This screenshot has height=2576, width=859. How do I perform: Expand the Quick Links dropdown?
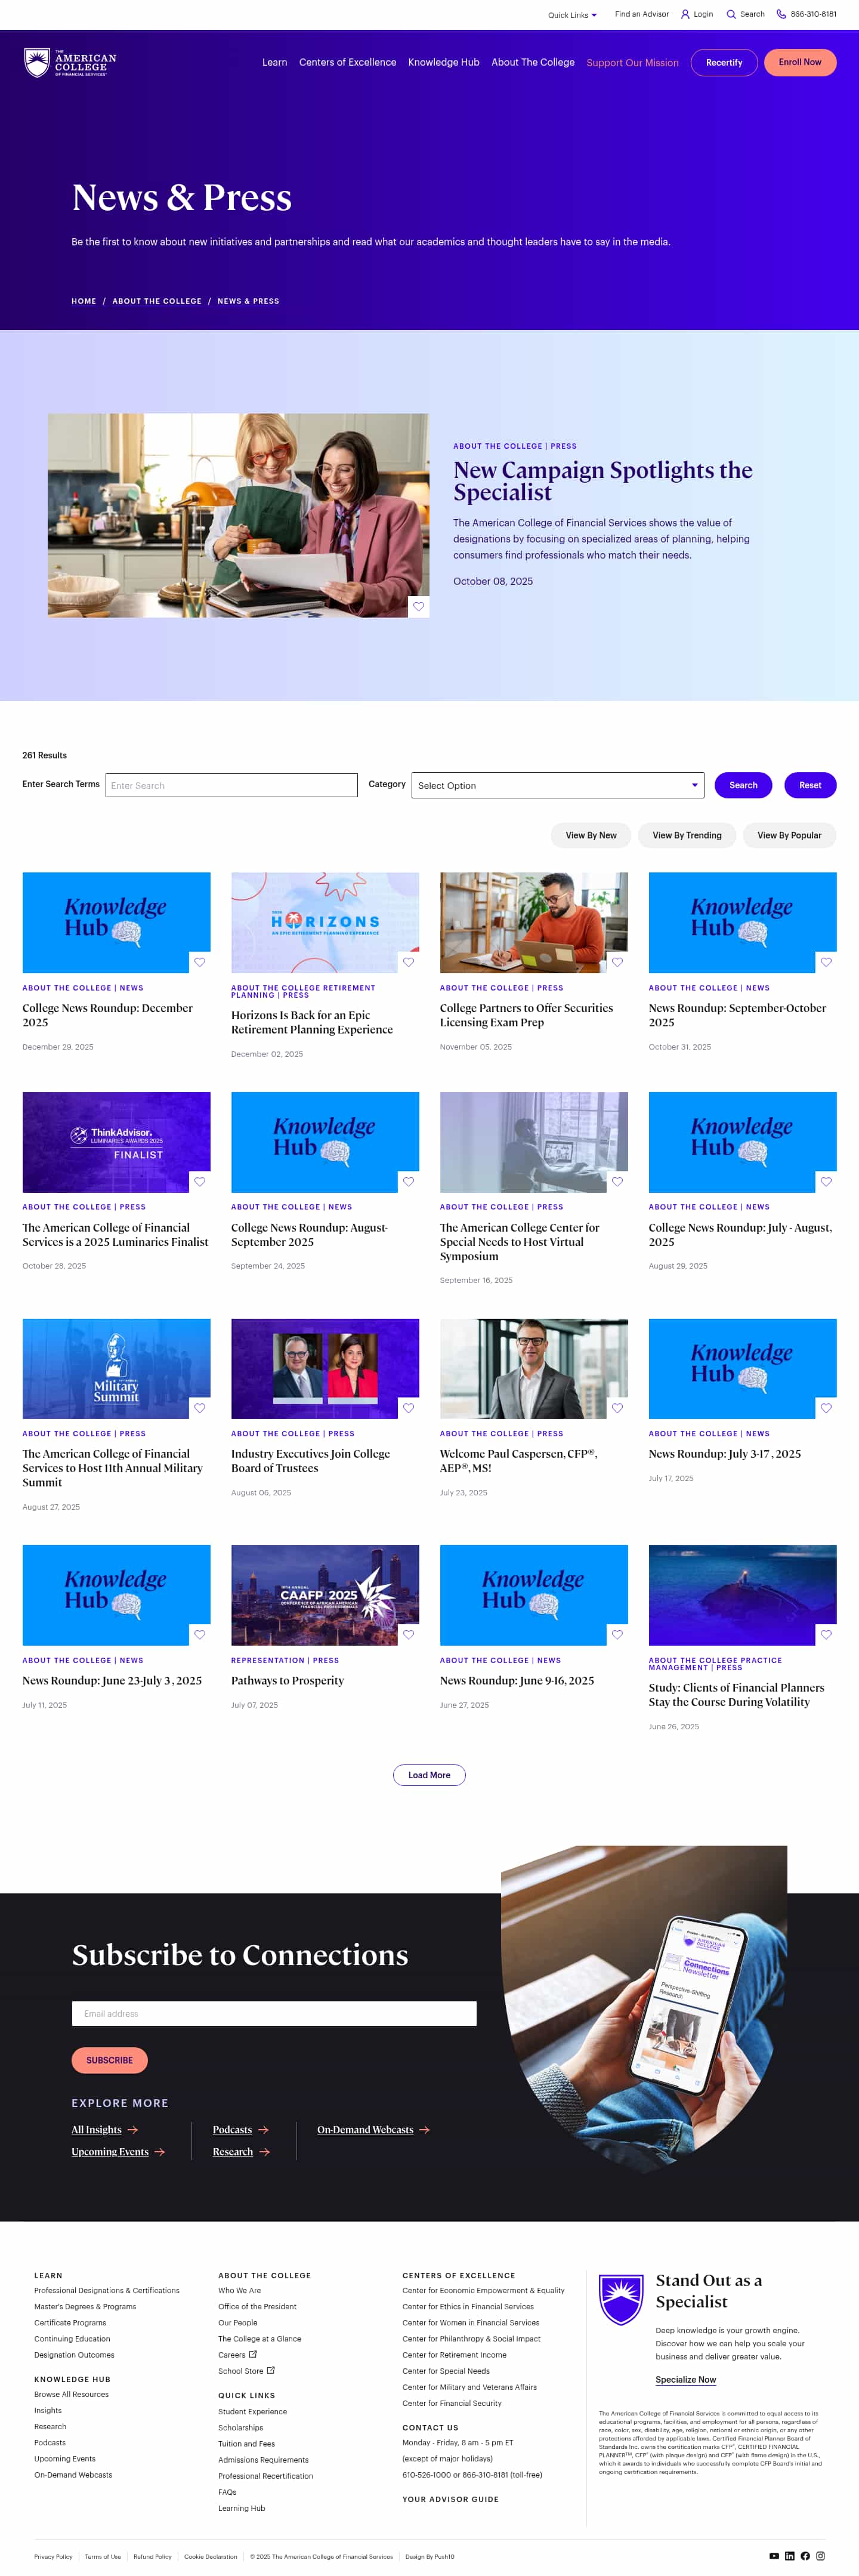tap(572, 15)
